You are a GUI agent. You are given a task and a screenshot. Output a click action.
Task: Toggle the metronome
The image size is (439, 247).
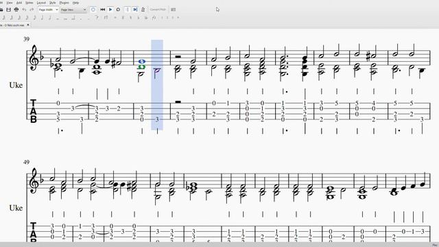(143, 10)
